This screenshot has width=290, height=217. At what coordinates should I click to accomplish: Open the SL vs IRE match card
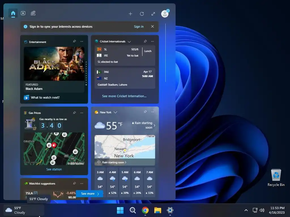click(x=125, y=55)
